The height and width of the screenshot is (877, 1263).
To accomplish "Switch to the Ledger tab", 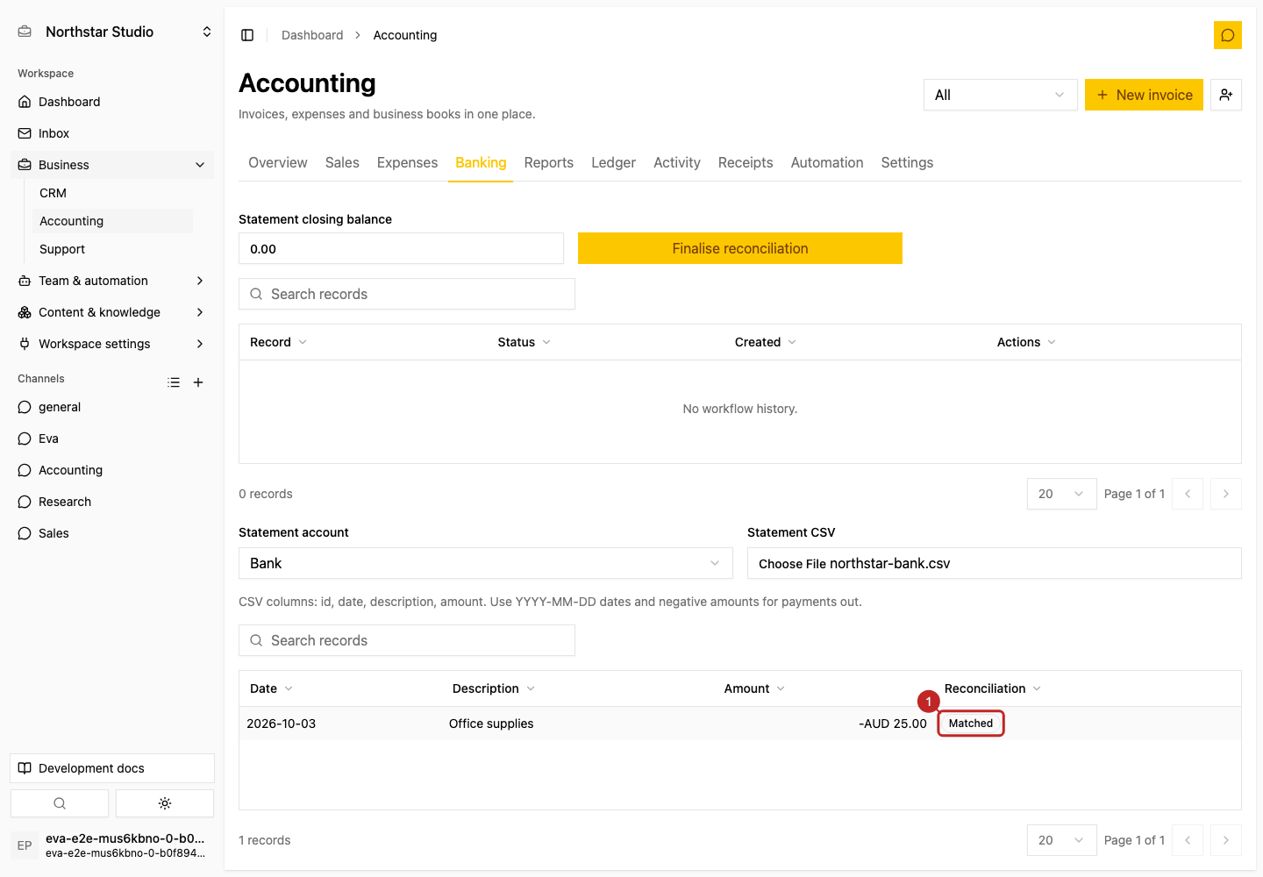I will click(613, 162).
